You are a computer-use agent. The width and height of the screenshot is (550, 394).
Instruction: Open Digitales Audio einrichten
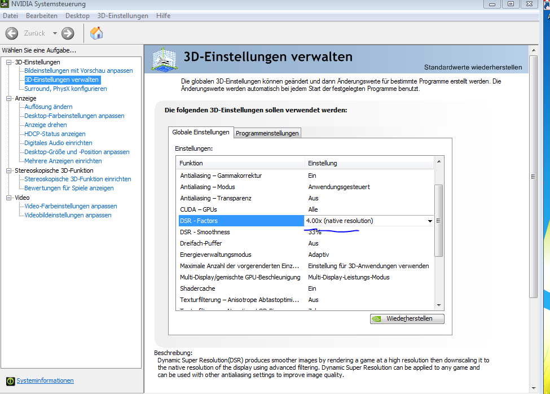[58, 143]
